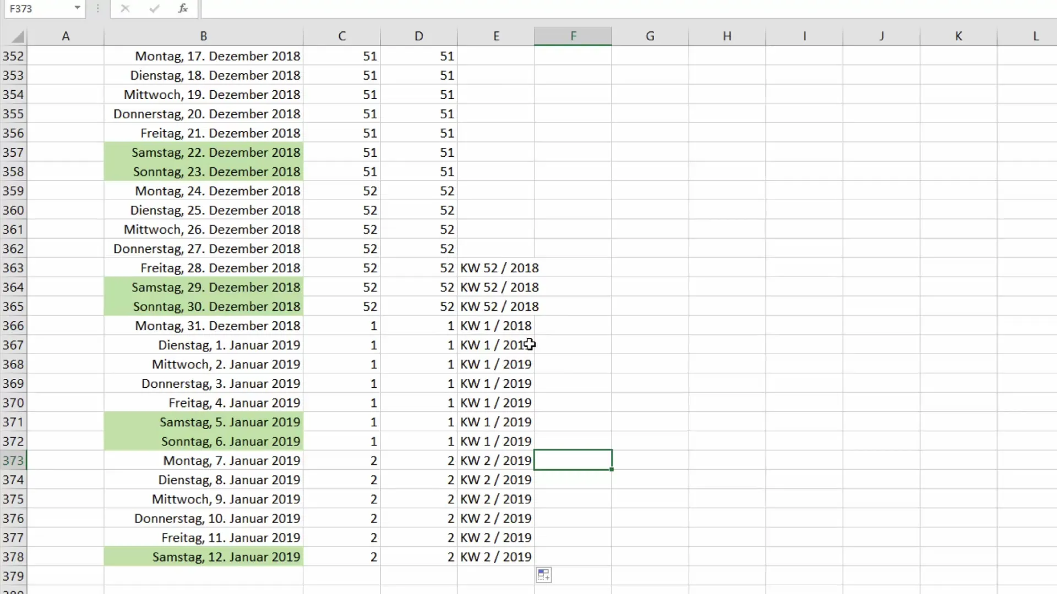This screenshot has height=594, width=1057.
Task: Select column C header
Action: [342, 36]
